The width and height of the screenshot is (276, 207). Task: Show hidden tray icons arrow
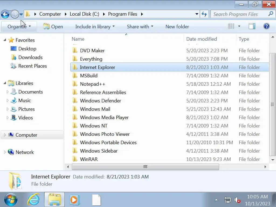tap(216, 200)
